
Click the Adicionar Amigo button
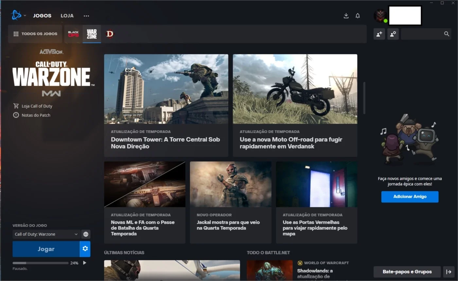point(410,197)
